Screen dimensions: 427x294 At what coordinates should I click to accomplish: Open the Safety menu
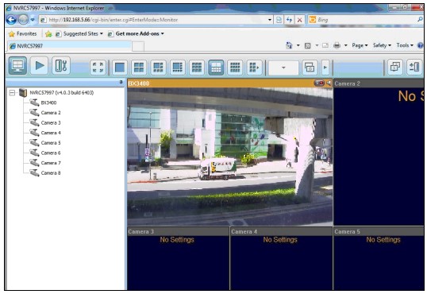pyautogui.click(x=382, y=45)
